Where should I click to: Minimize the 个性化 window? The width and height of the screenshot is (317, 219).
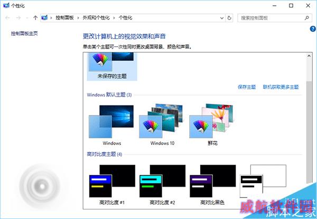point(275,6)
